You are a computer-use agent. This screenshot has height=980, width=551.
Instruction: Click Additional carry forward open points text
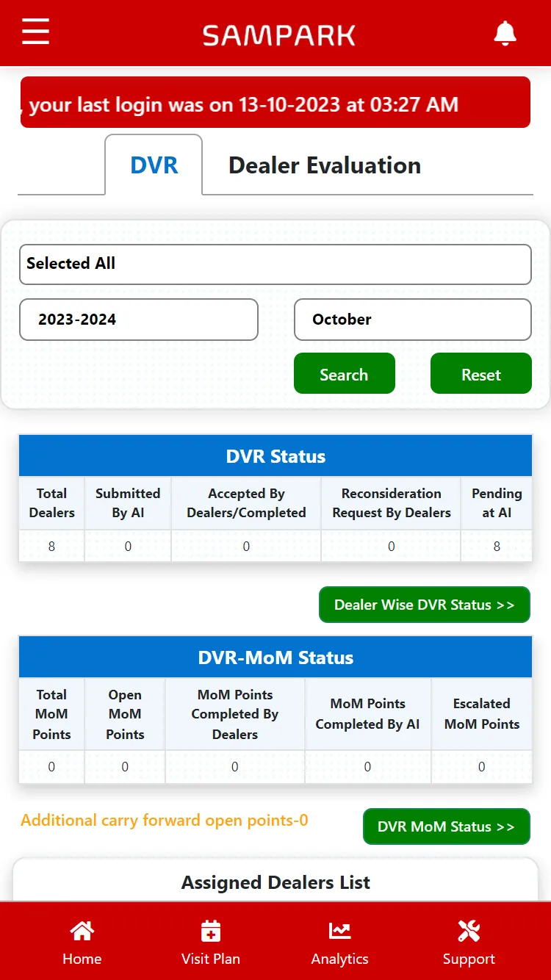tap(164, 821)
